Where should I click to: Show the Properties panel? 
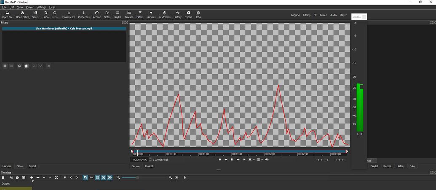click(x=84, y=15)
